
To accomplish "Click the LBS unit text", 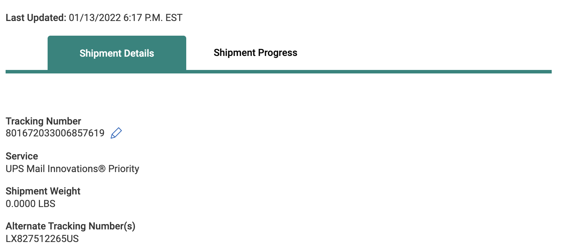I will 47,204.
